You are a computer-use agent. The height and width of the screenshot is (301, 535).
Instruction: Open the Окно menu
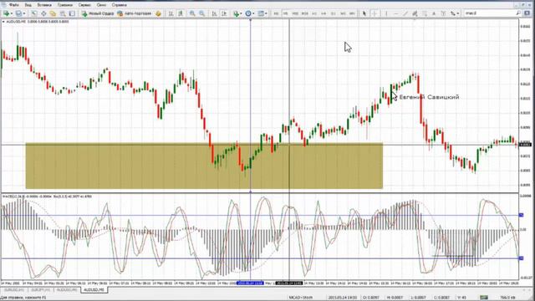coord(101,5)
